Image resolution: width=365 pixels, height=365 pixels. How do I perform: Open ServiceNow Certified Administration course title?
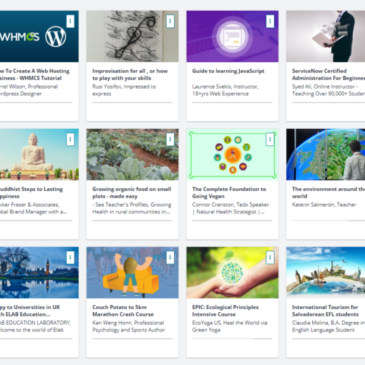click(x=328, y=74)
